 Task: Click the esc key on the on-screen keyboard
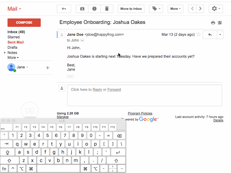(6, 127)
